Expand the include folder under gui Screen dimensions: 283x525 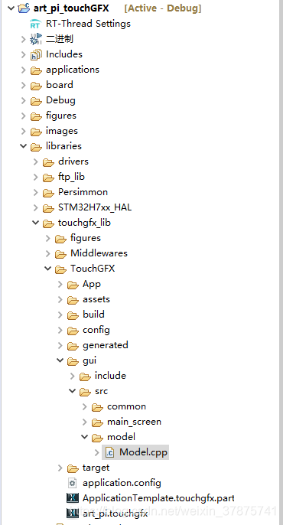(x=73, y=376)
